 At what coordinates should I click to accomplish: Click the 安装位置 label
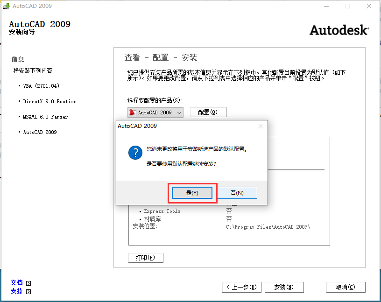tap(145, 226)
